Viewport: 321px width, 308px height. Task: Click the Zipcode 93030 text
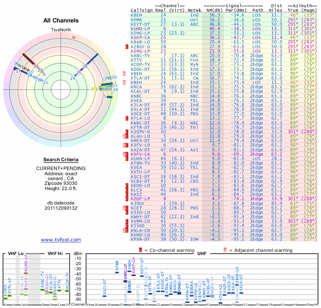(x=61, y=183)
